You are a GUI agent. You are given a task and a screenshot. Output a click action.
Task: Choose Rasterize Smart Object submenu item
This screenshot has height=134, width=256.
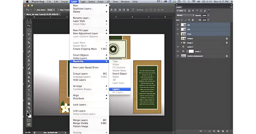pyautogui.click(x=120, y=74)
